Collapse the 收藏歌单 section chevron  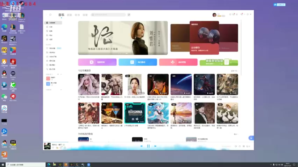[x=61, y=89]
